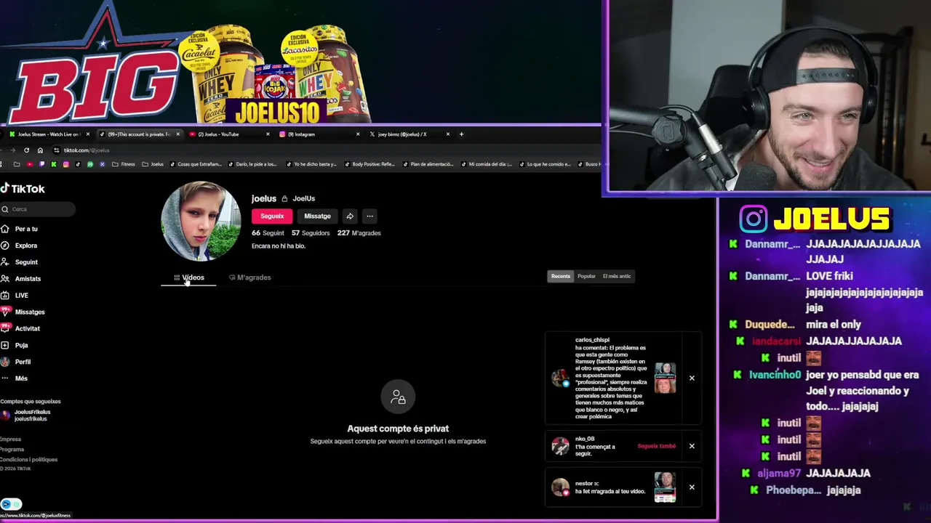This screenshot has width=931, height=523.
Task: Open the TikTok logo home link
Action: point(23,189)
